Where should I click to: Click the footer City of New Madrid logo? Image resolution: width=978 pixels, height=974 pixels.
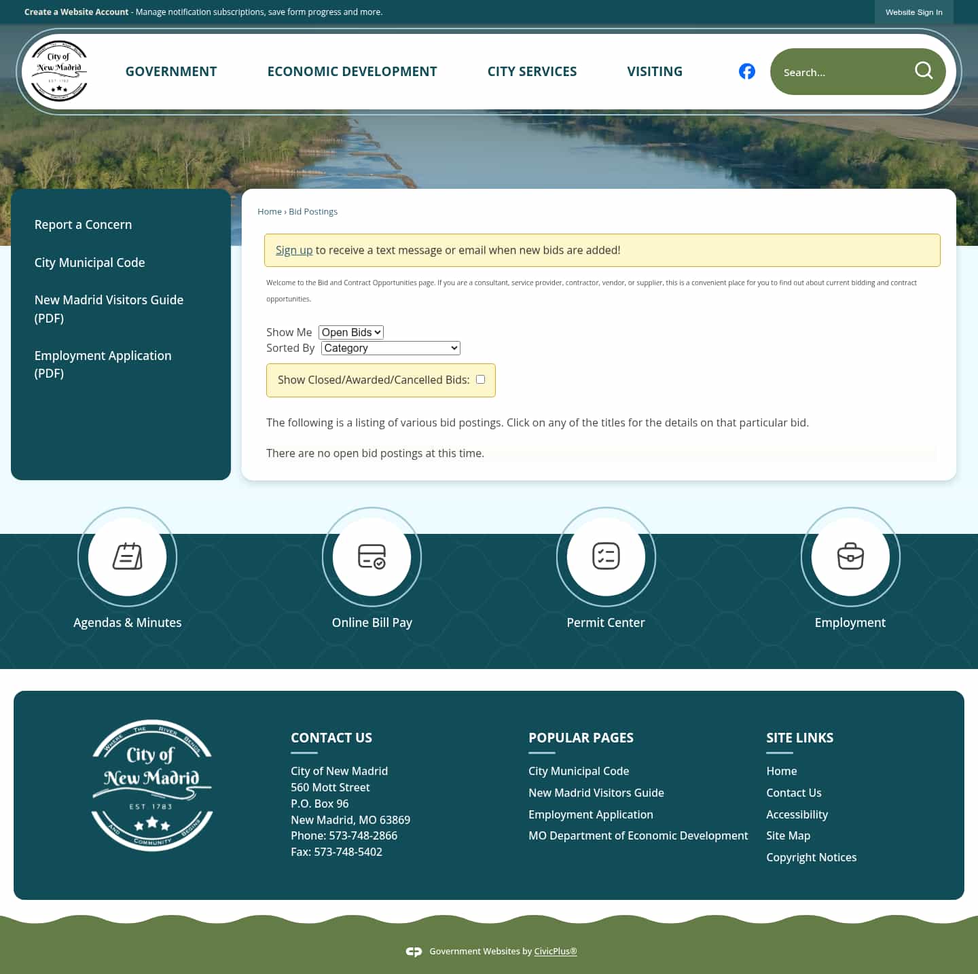point(152,784)
